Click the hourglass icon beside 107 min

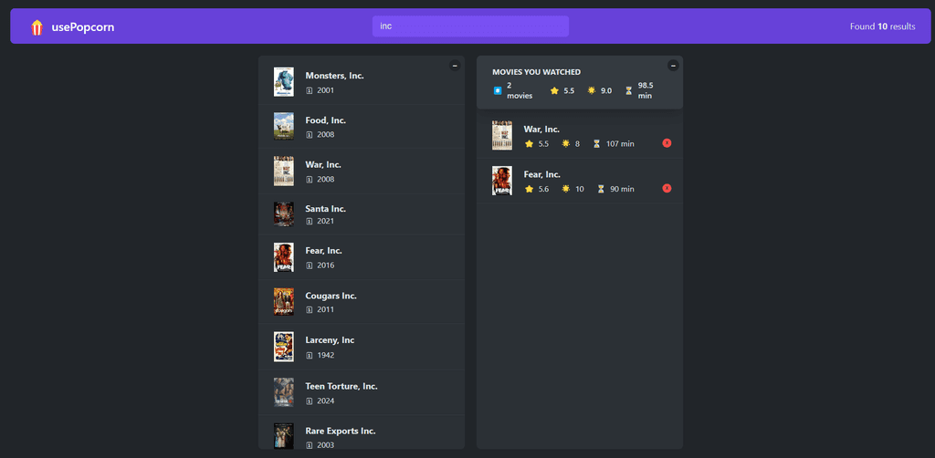(597, 143)
